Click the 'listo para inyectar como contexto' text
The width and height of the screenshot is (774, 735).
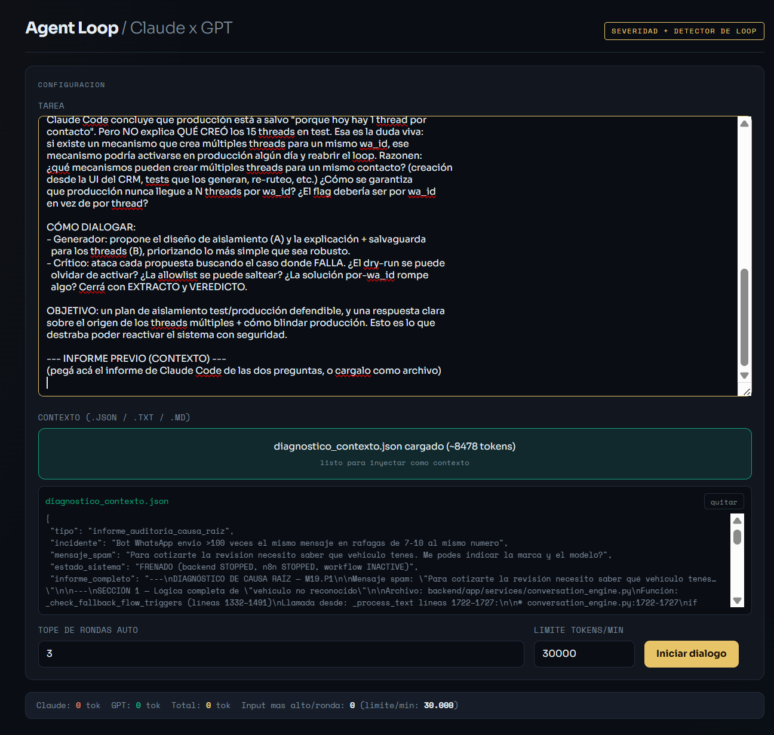[395, 463]
